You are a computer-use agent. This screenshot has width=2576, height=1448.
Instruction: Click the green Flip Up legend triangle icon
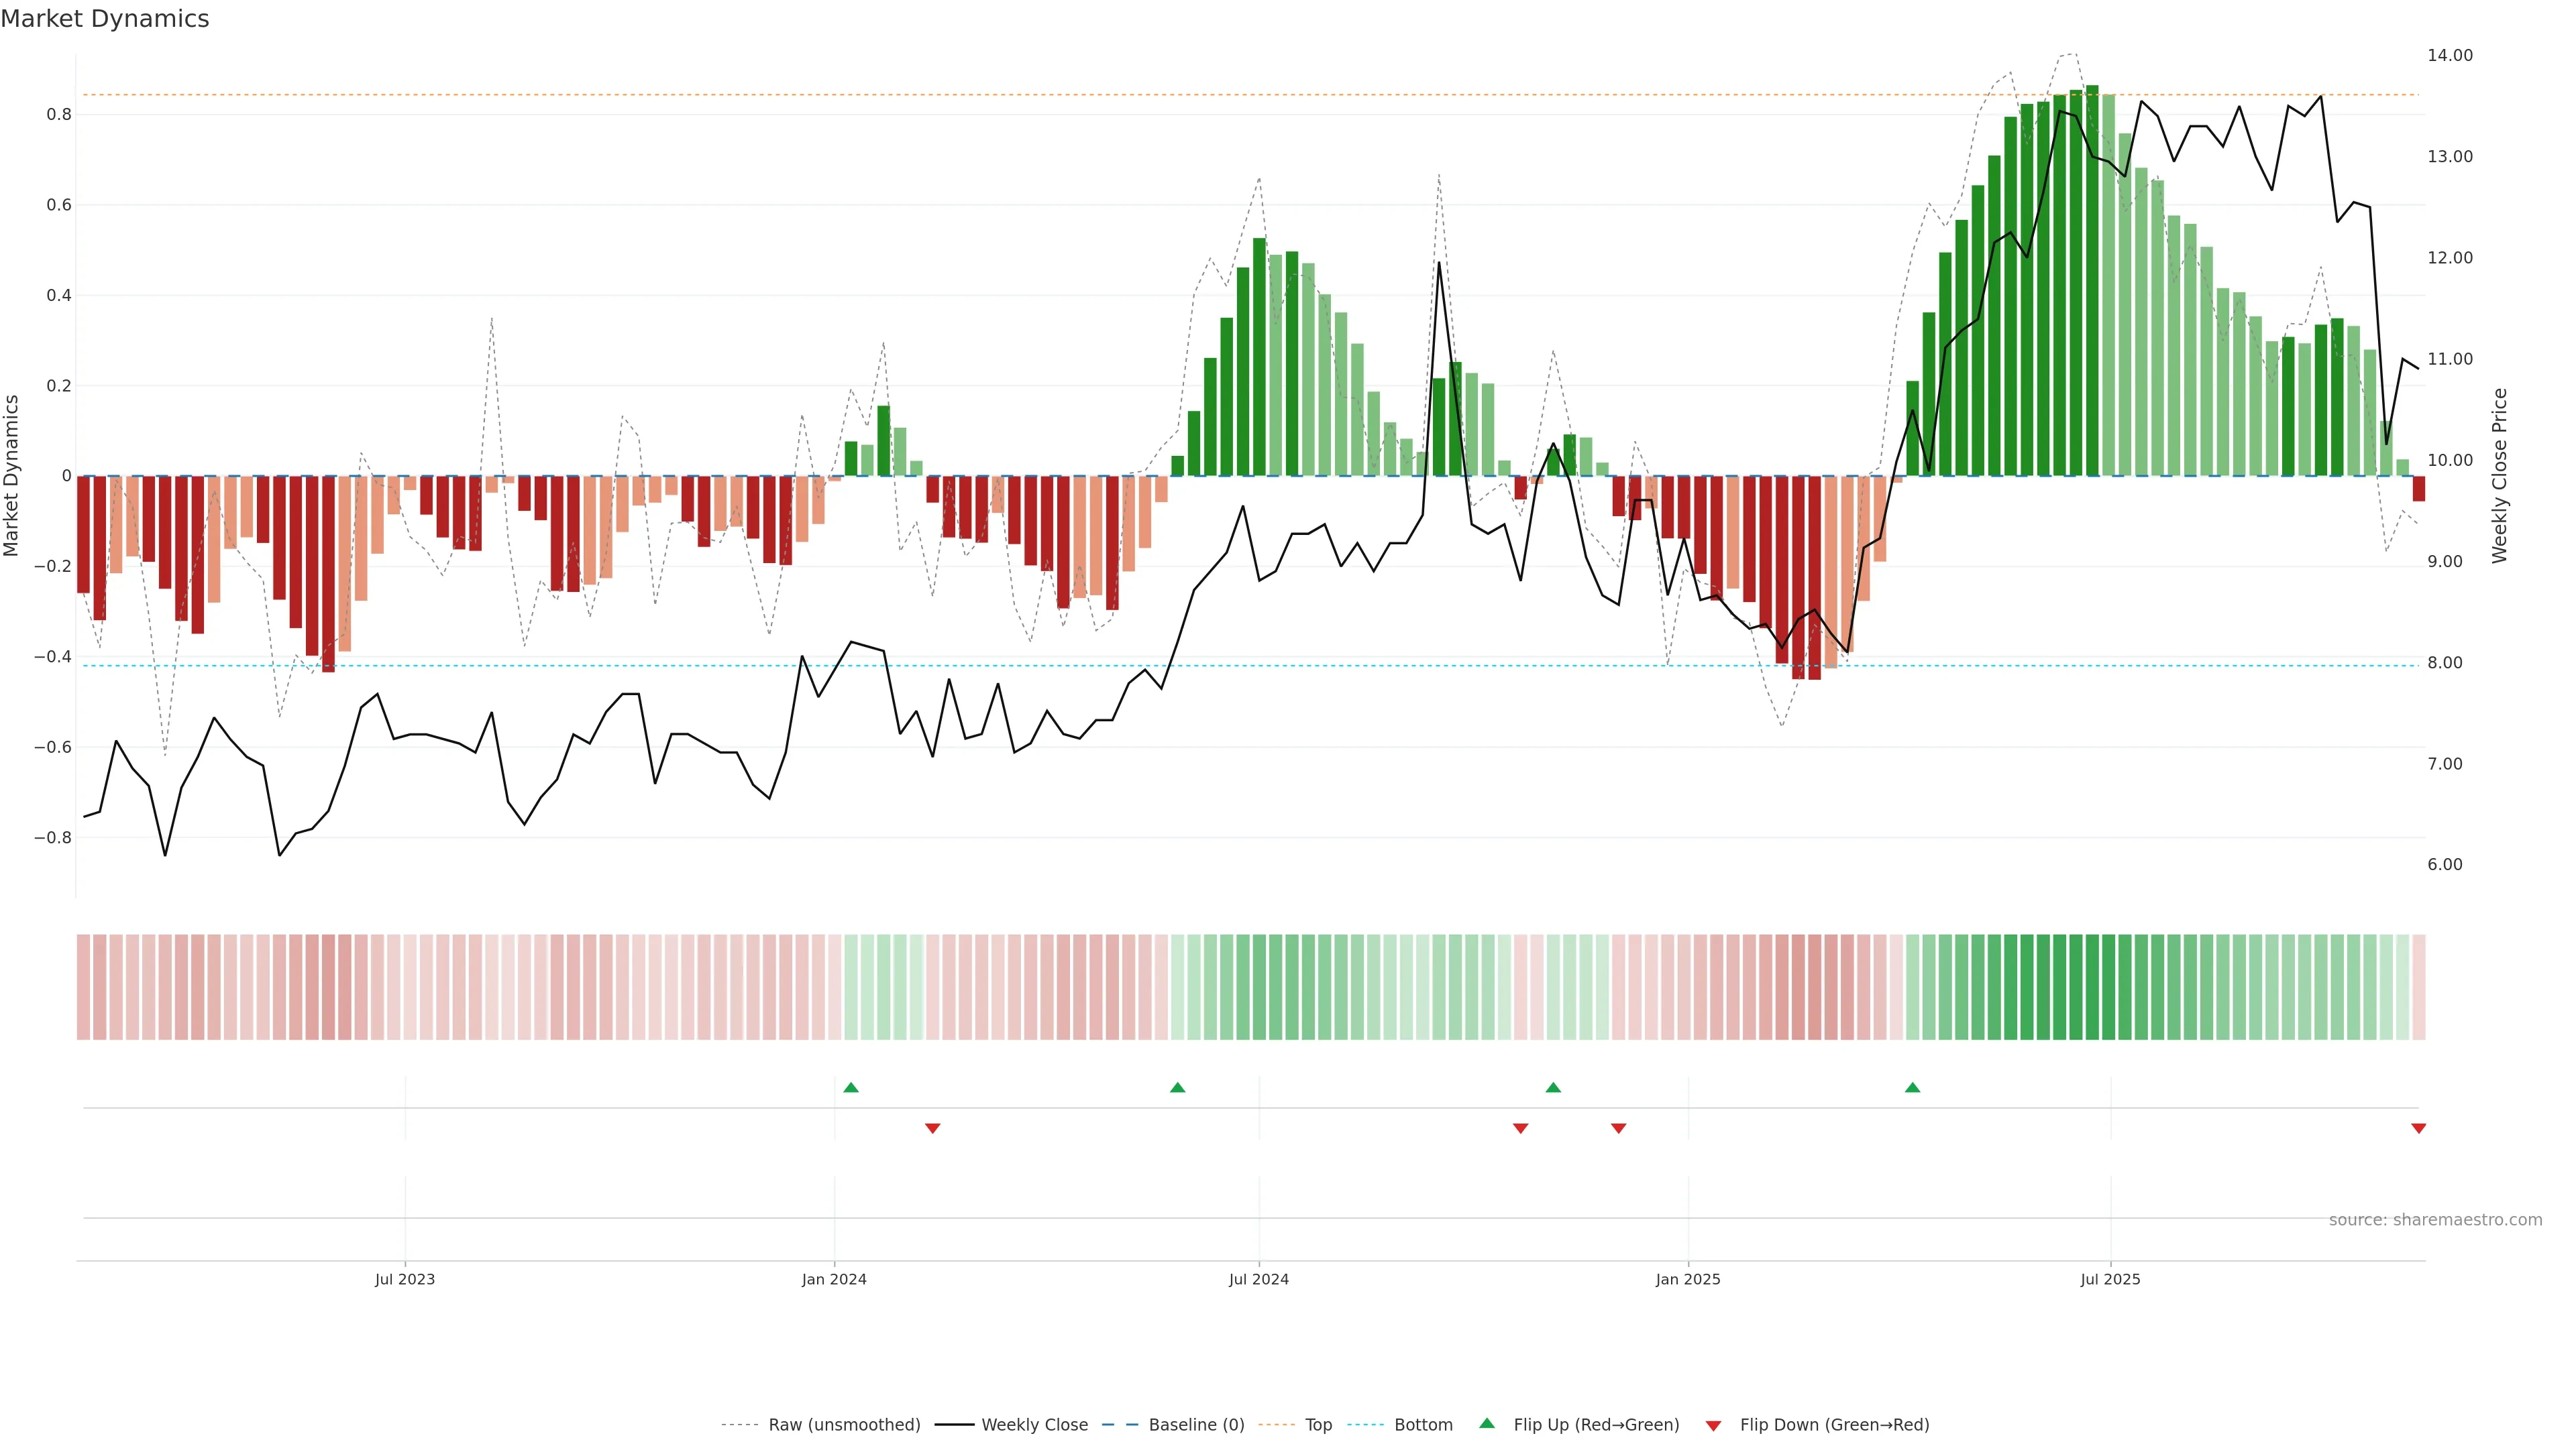[x=1487, y=1423]
